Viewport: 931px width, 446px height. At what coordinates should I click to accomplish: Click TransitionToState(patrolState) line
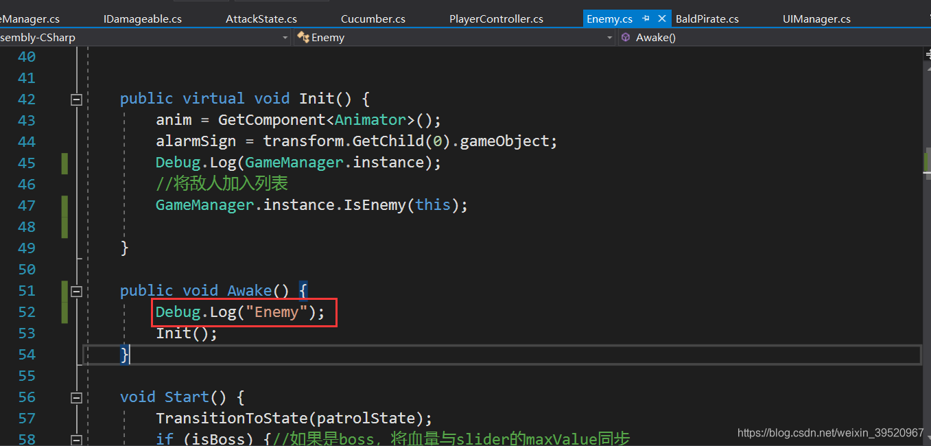coord(294,419)
